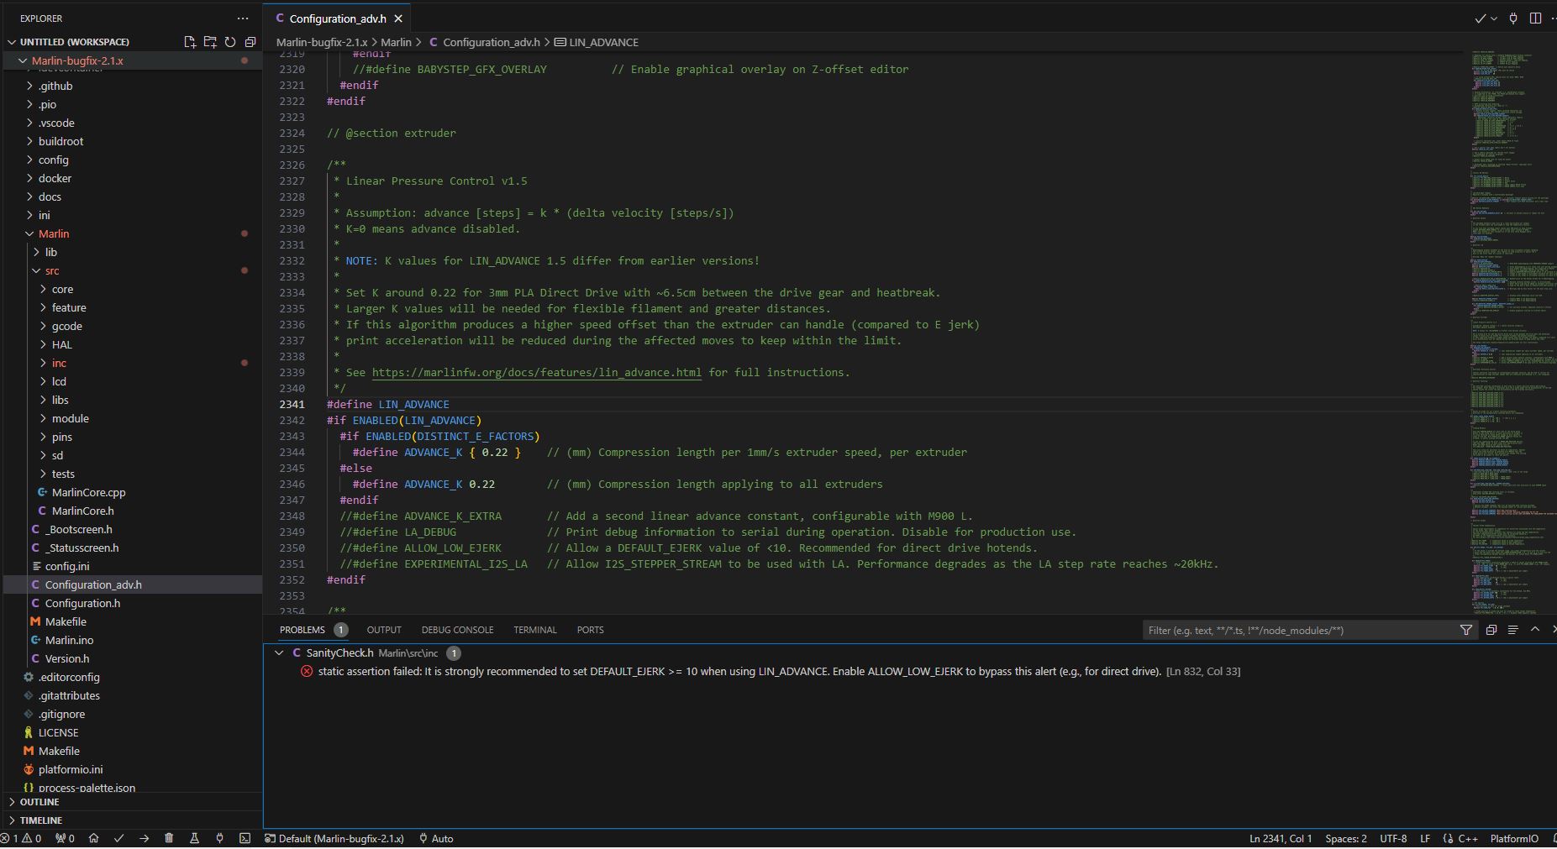Open PlatformIO Home from status bar
The height and width of the screenshot is (849, 1557).
click(93, 838)
